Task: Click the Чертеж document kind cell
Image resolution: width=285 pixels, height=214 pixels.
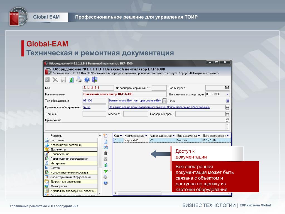Action: [x=189, y=140]
